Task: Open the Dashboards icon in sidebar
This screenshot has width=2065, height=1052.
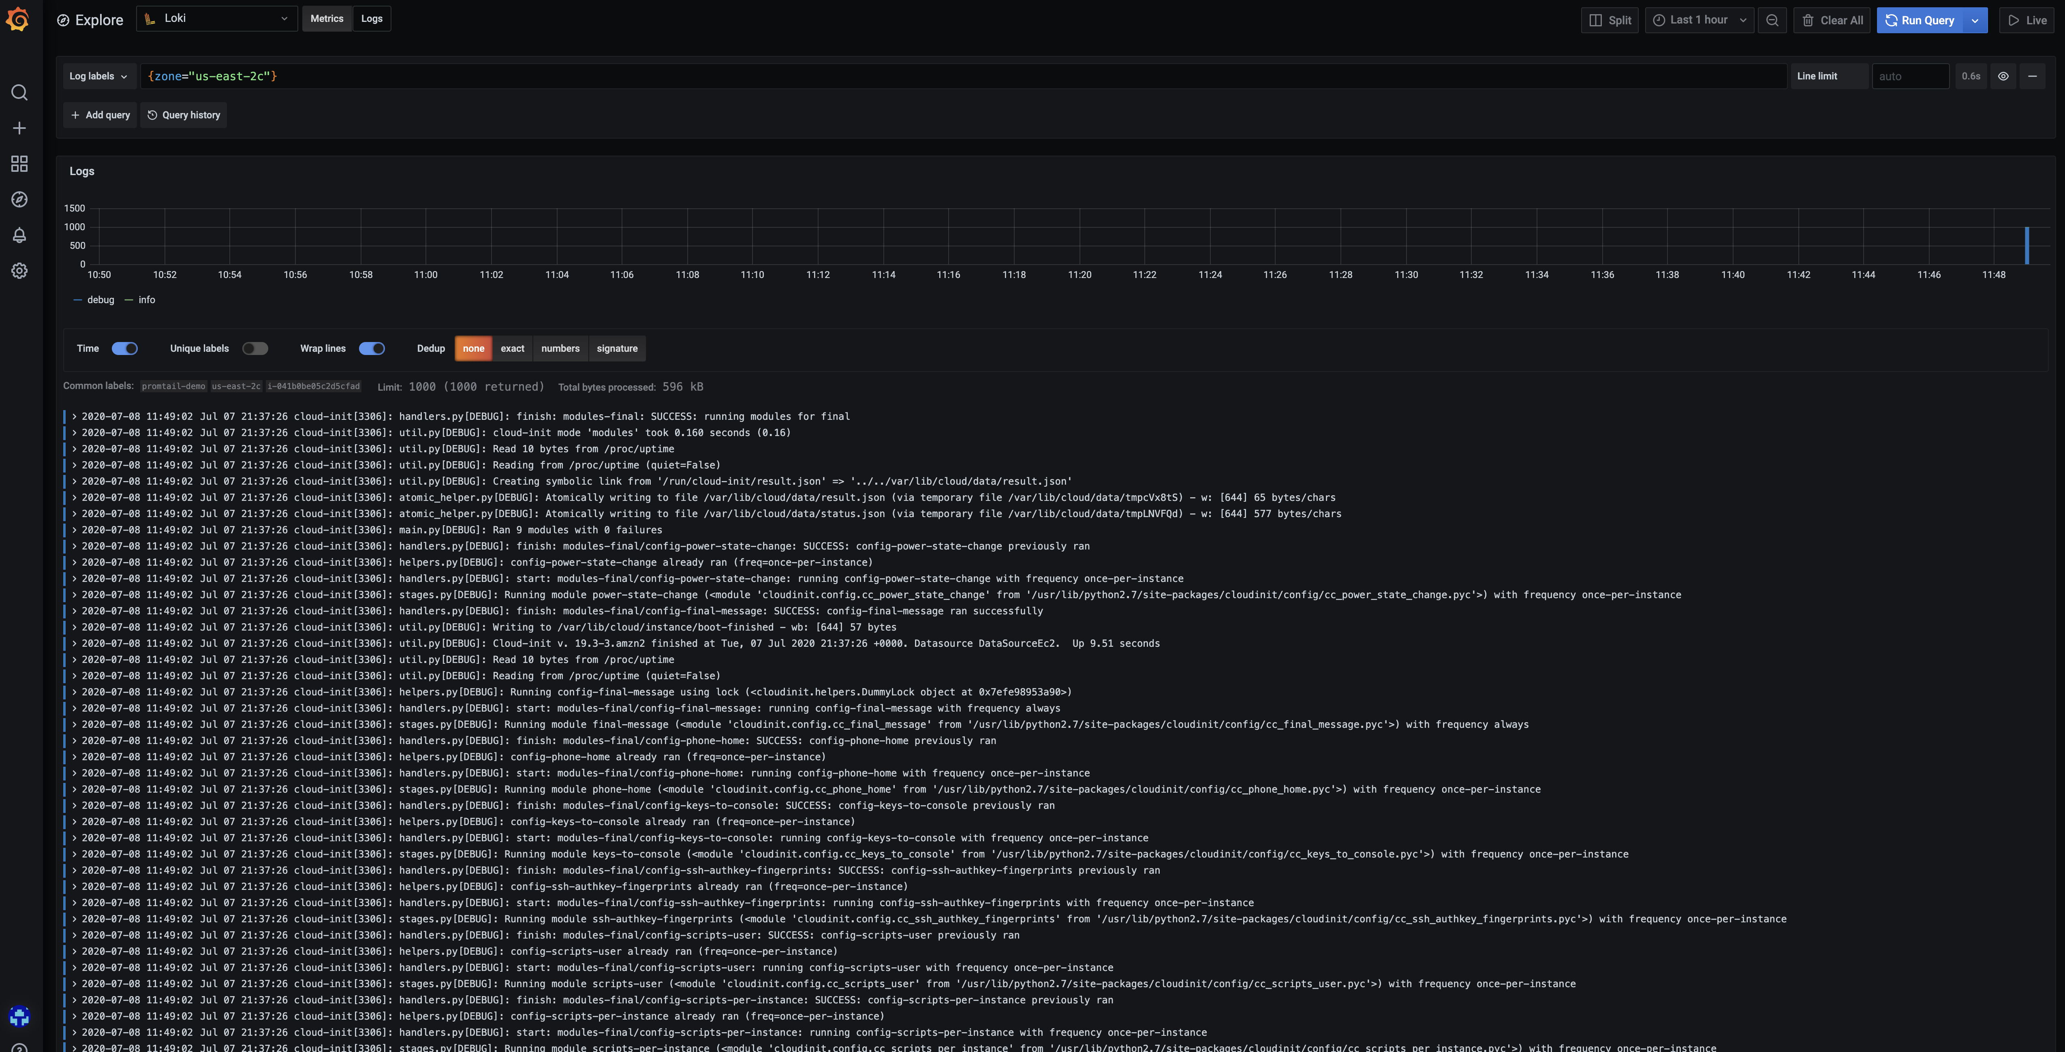Action: tap(19, 164)
